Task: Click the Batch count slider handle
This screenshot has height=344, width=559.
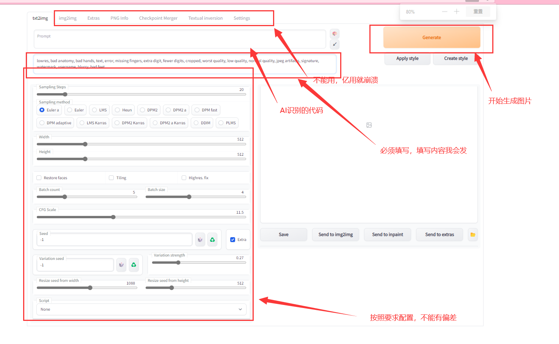Action: (x=65, y=197)
